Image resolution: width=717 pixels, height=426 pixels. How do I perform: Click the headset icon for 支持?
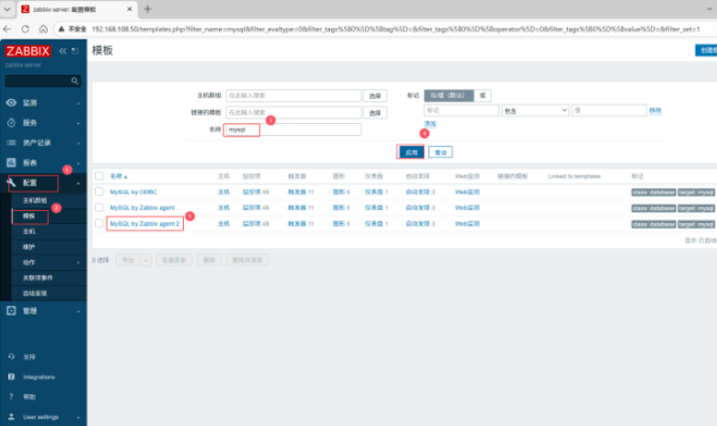pos(11,356)
